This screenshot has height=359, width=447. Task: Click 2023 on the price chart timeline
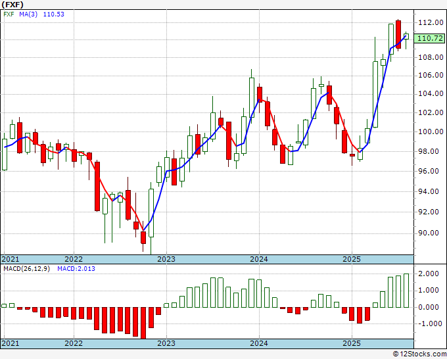click(166, 259)
